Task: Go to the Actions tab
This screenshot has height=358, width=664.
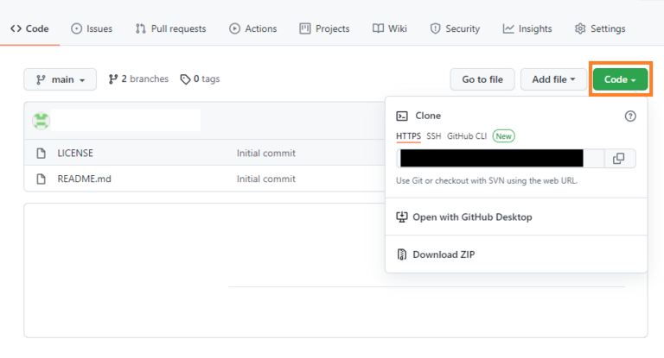Action: point(252,28)
